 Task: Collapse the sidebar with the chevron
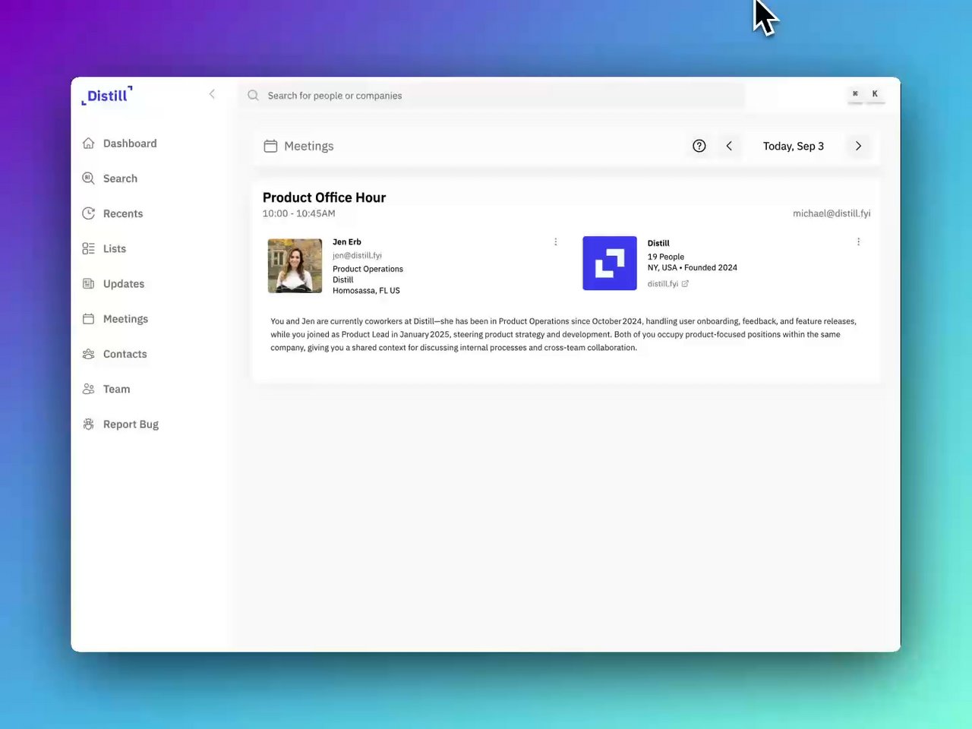(x=212, y=94)
